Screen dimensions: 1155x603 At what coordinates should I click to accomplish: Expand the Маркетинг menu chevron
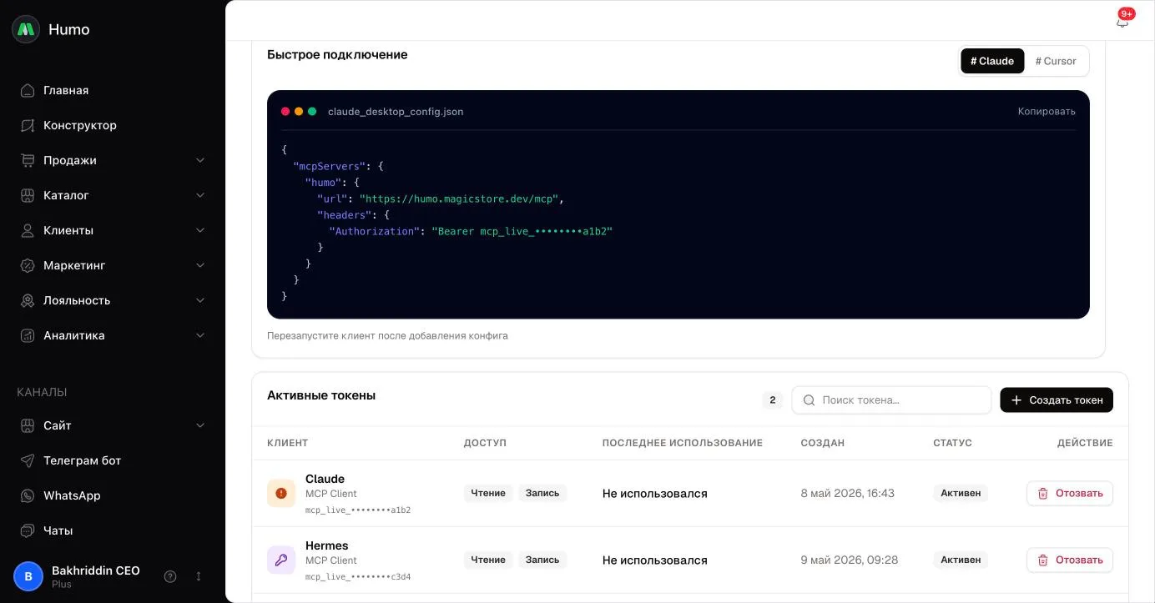[200, 265]
